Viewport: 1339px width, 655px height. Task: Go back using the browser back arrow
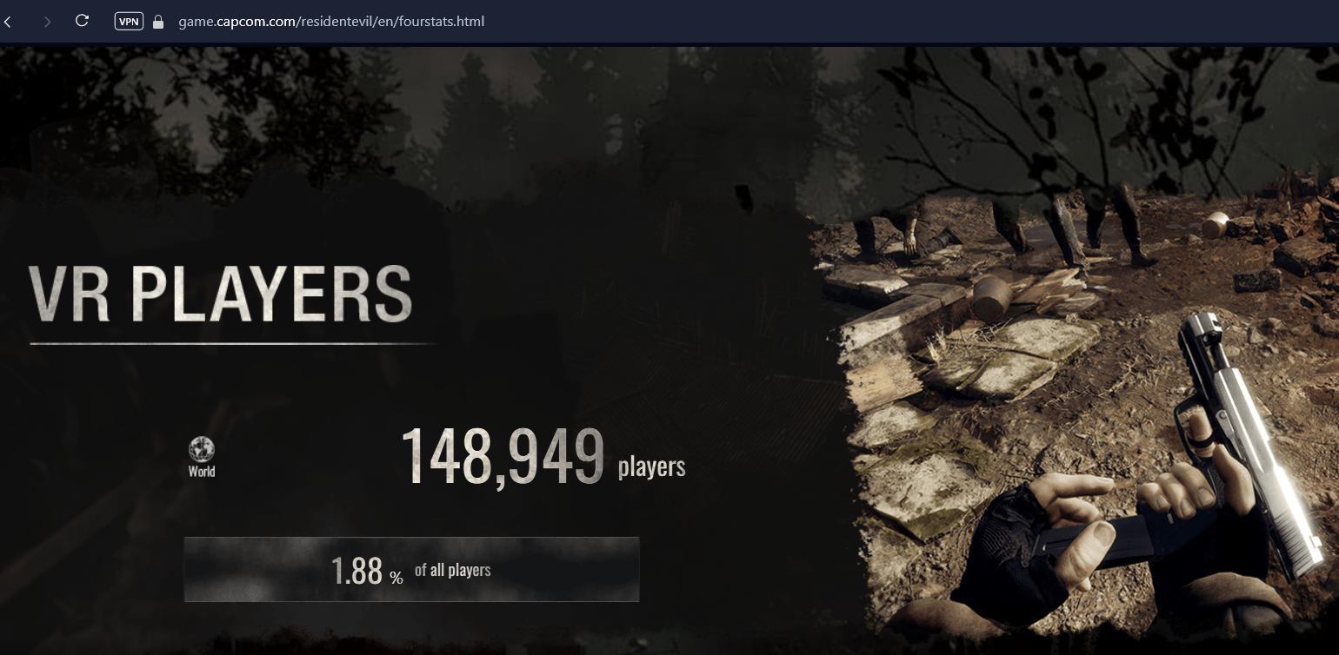pyautogui.click(x=8, y=21)
